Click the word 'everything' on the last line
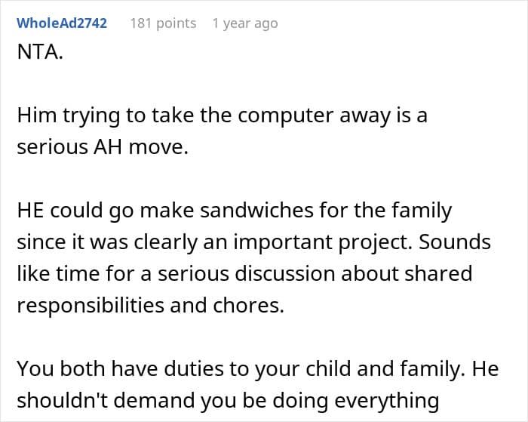 point(387,402)
